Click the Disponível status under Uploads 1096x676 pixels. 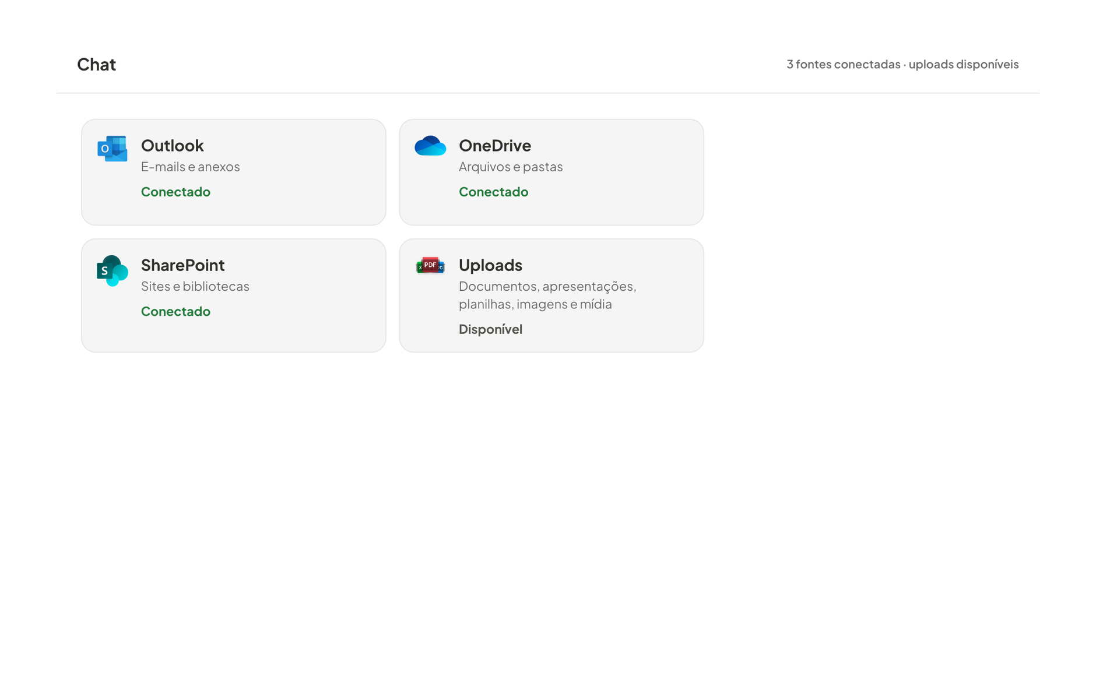(x=490, y=329)
